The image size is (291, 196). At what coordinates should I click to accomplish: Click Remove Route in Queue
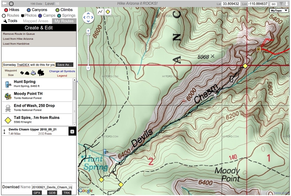point(19,34)
